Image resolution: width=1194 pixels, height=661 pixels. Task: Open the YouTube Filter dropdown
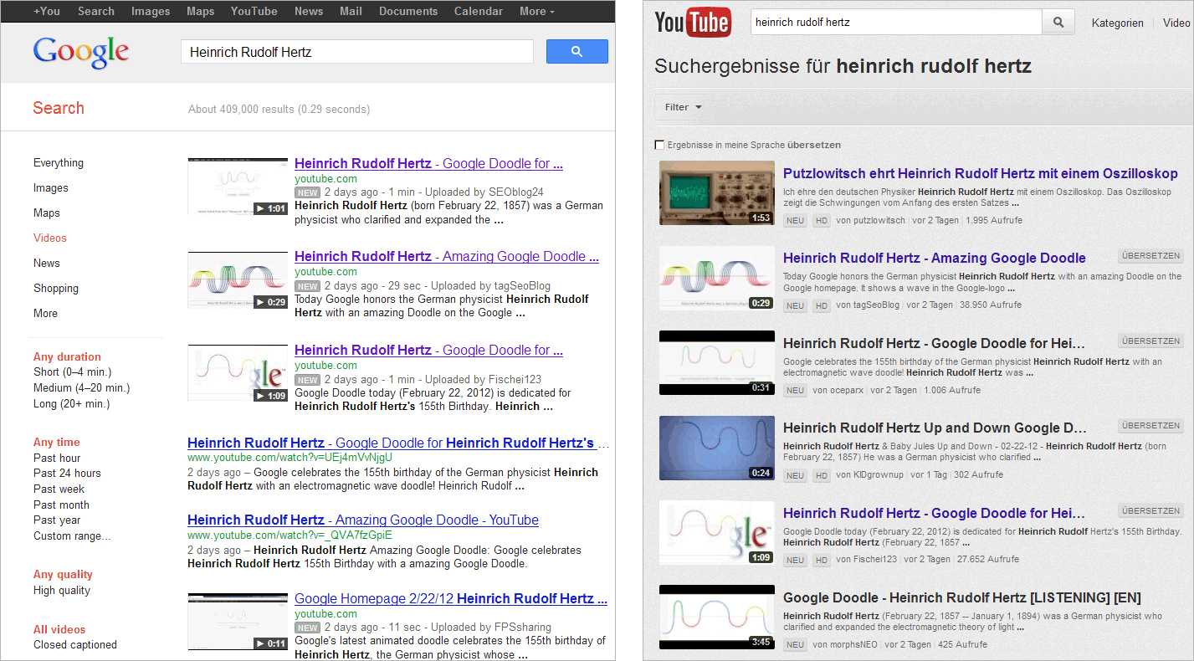(684, 107)
